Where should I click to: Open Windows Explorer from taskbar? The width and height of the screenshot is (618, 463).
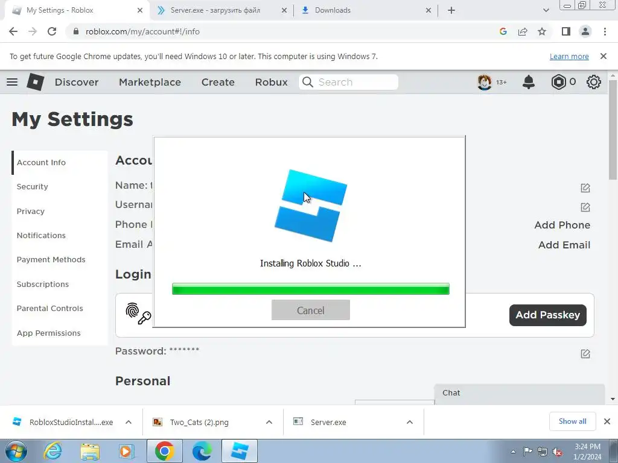(x=90, y=451)
